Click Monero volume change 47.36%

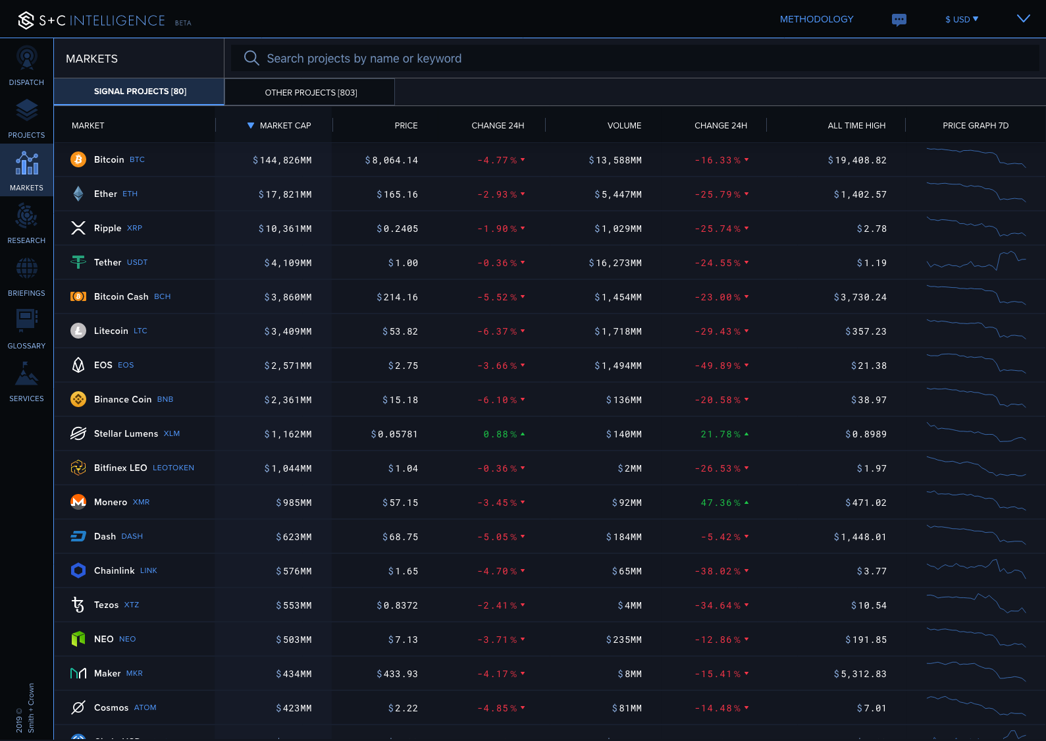(x=724, y=503)
